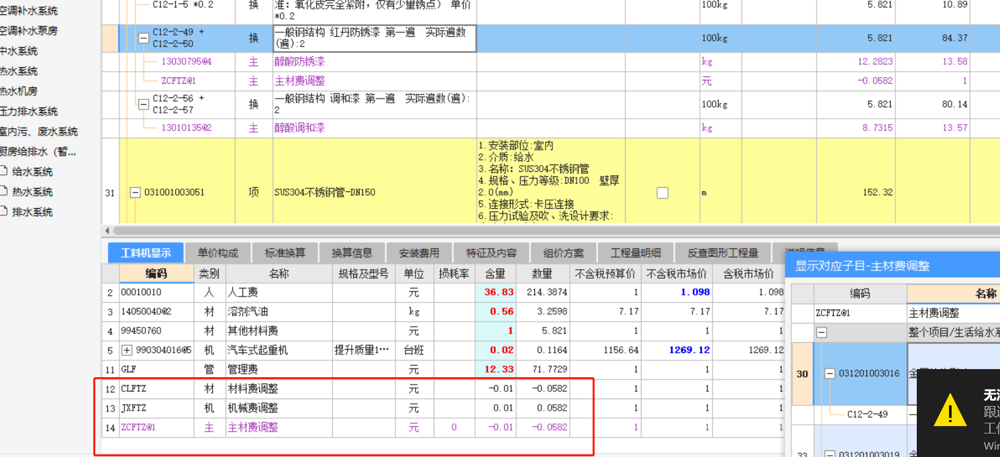Select 压力排水系统 in left tree
The image size is (1000, 457).
click(29, 111)
